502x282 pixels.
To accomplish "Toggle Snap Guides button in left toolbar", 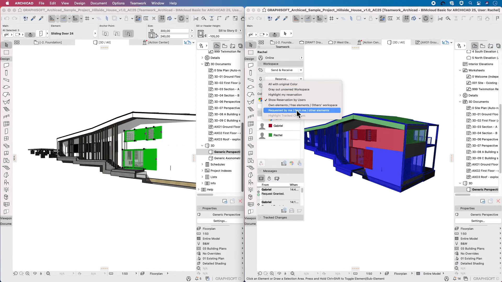I will (64, 18).
